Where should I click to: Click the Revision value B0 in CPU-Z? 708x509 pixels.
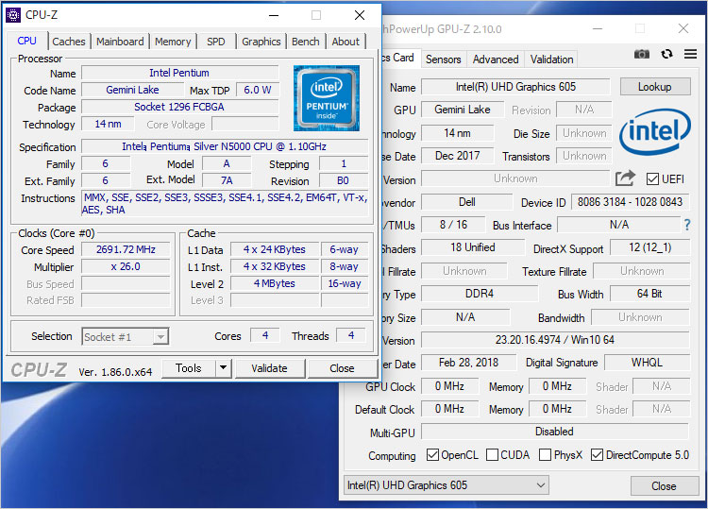coord(344,180)
